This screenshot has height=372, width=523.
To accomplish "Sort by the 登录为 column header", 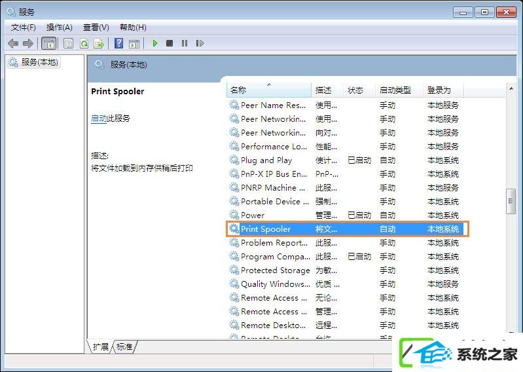I will pyautogui.click(x=443, y=90).
